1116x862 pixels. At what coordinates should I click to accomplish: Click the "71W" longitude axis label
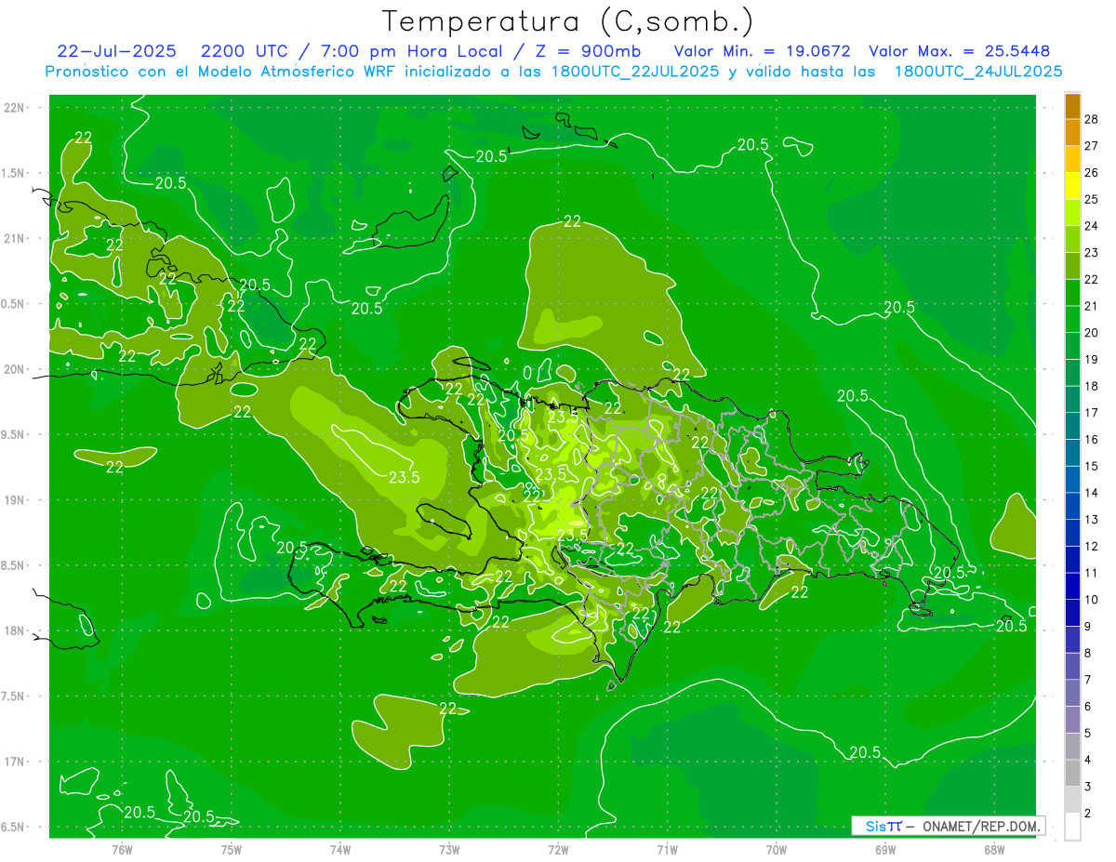667,849
